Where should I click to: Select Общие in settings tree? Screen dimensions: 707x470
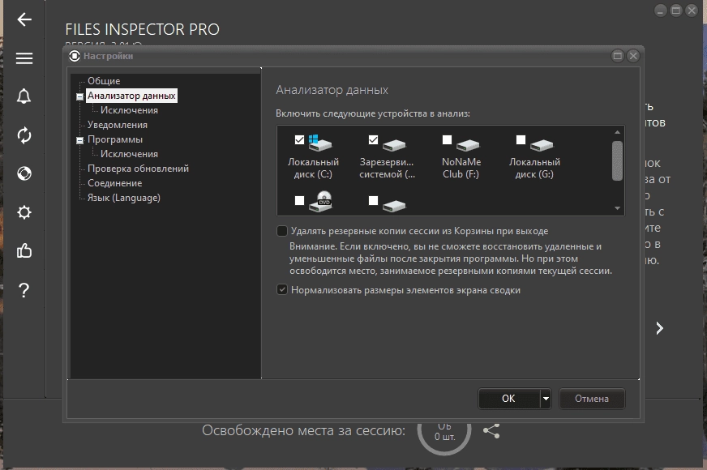(104, 81)
